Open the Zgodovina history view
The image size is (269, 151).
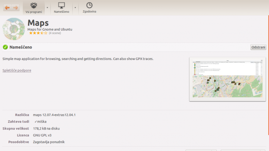[89, 8]
